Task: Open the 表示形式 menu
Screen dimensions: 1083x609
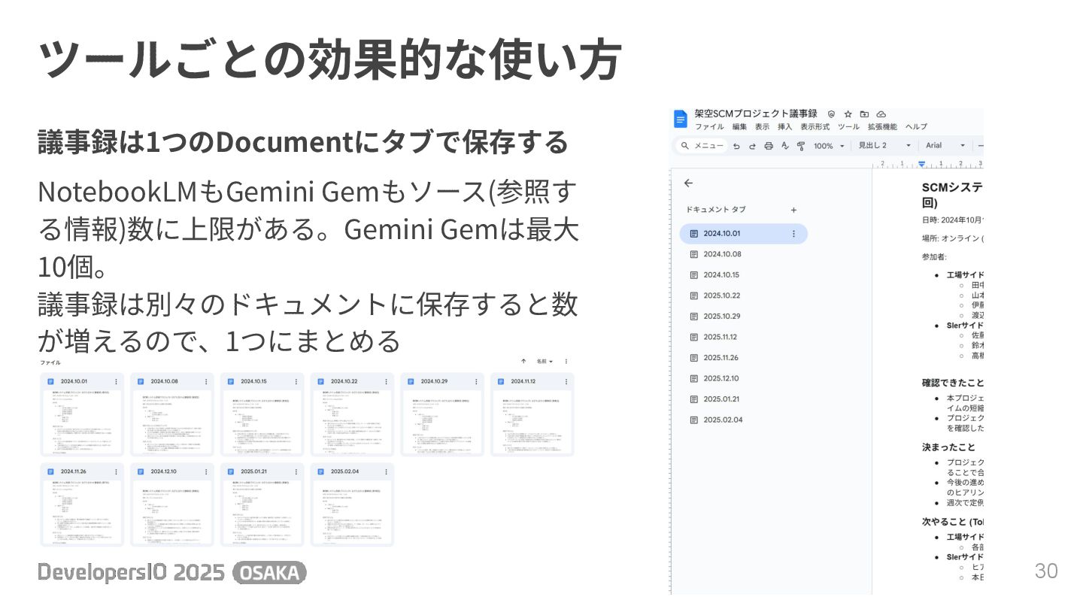Action: pos(815,127)
